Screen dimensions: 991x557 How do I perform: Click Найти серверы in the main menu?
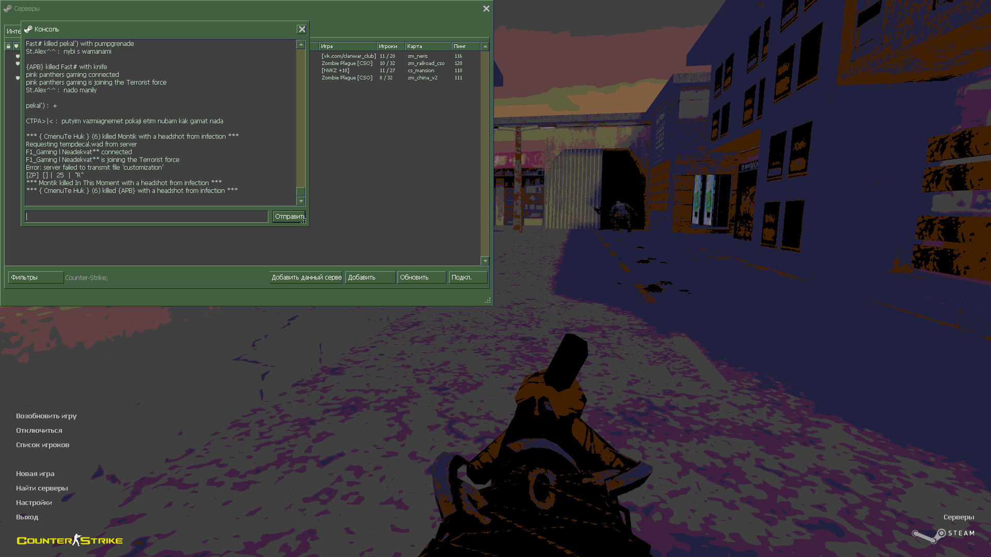42,488
